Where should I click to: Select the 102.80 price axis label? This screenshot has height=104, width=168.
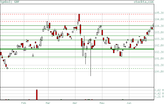click(x=159, y=45)
